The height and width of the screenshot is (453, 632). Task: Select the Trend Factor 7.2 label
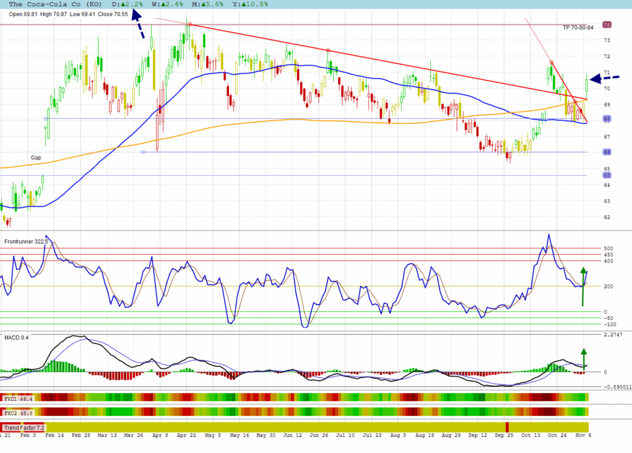click(x=23, y=427)
